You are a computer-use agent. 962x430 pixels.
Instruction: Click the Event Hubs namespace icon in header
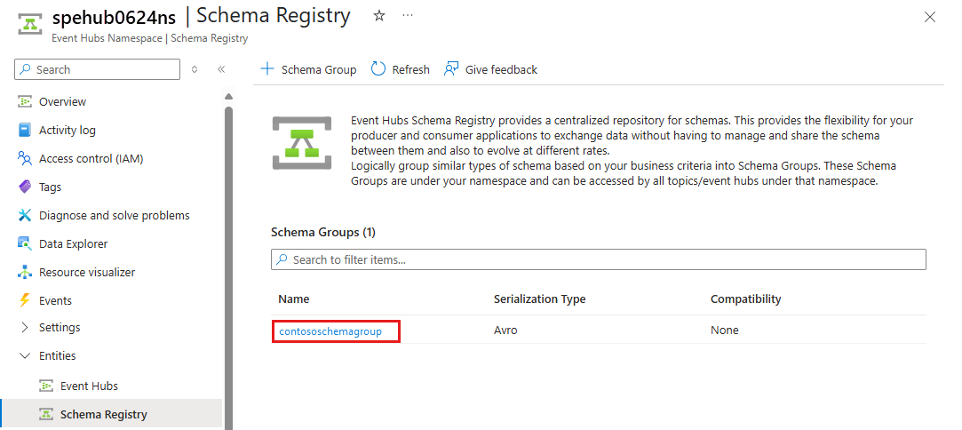28,24
